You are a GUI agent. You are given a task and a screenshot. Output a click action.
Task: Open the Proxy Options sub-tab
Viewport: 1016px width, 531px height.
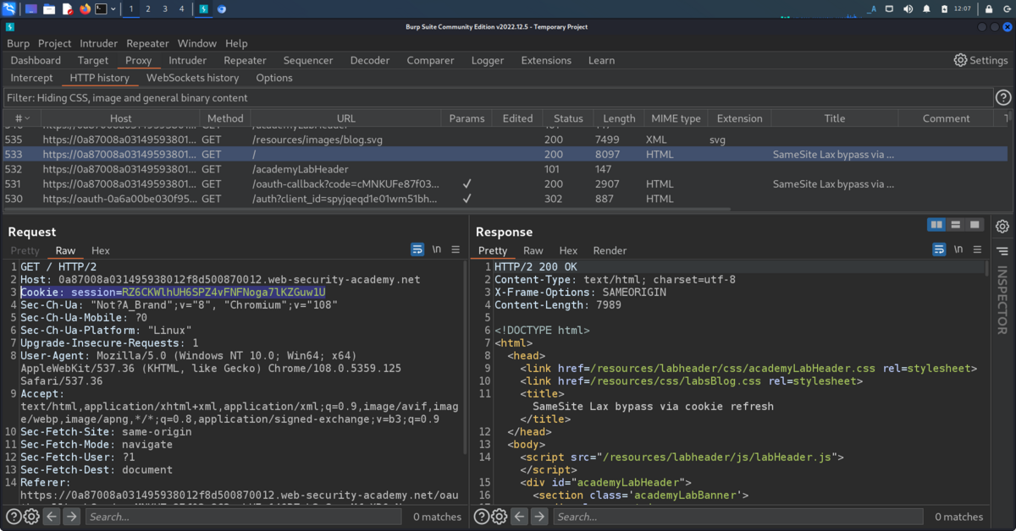[274, 78]
